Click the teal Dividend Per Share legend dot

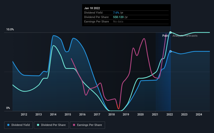tap(38, 125)
